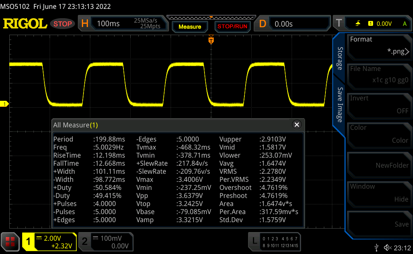Click the channel 1 ground level marker
The width and height of the screenshot is (413, 254).
point(4,104)
